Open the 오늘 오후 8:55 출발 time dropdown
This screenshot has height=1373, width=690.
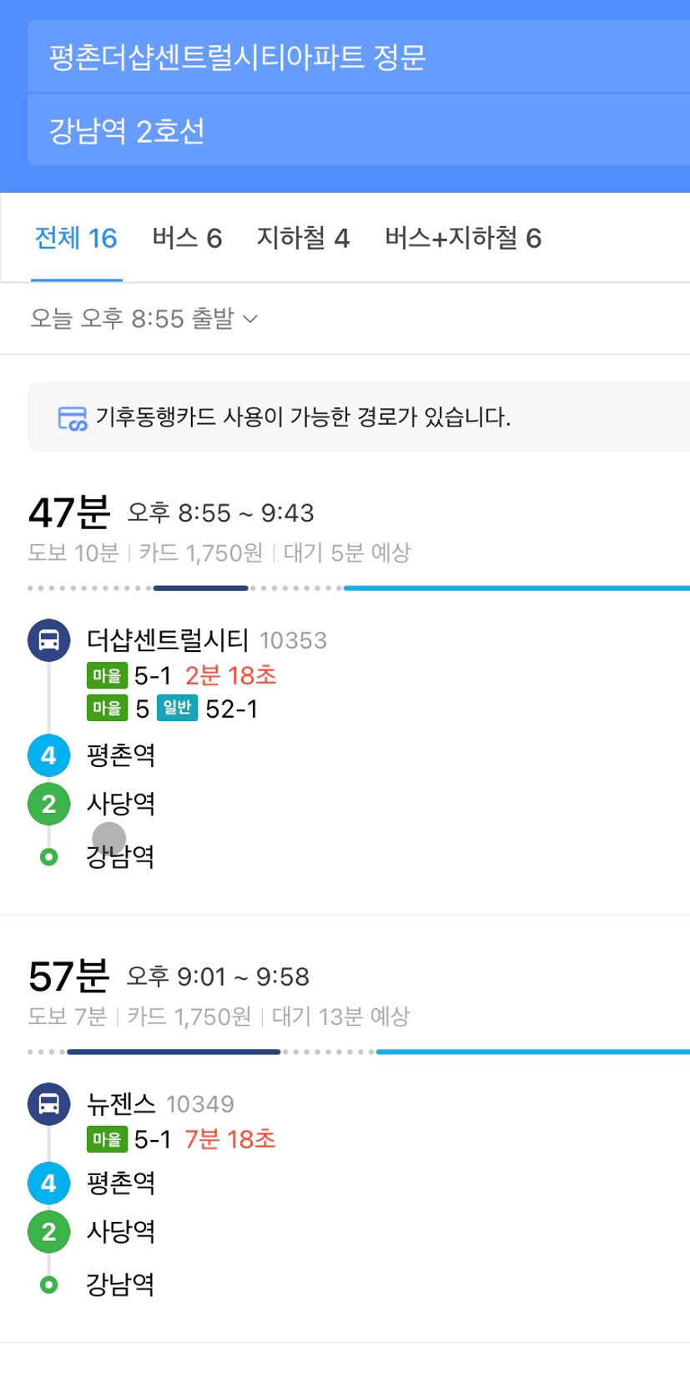coord(144,318)
